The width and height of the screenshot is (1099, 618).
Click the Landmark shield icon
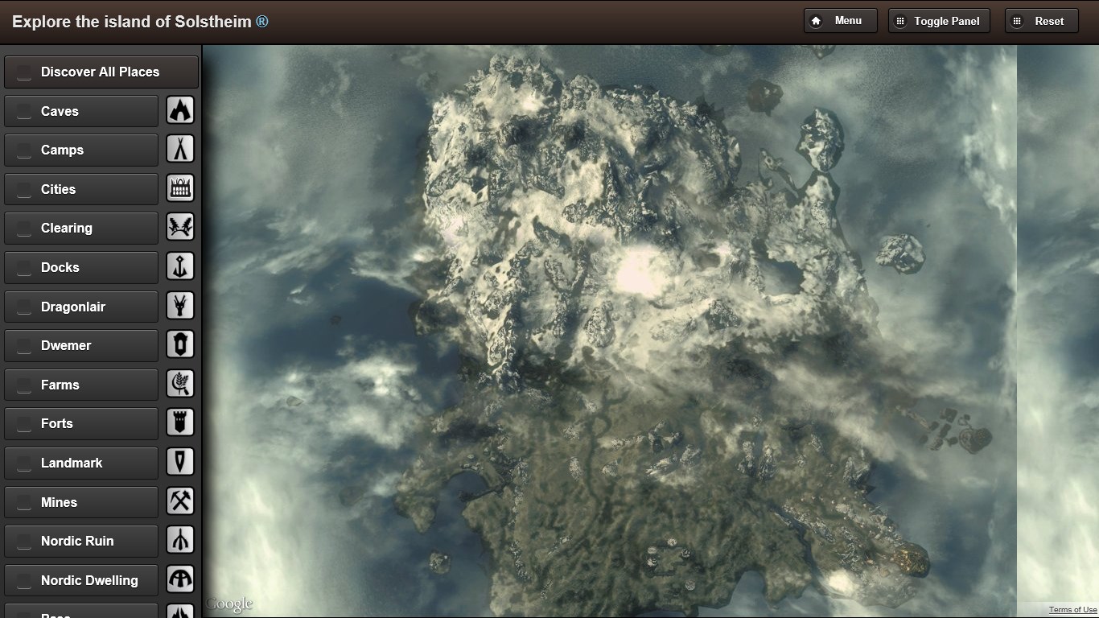pyautogui.click(x=180, y=462)
